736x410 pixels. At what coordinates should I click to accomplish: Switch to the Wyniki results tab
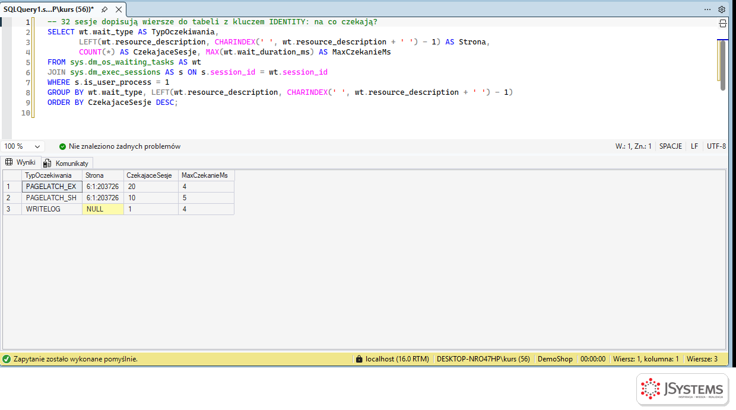[x=21, y=162]
